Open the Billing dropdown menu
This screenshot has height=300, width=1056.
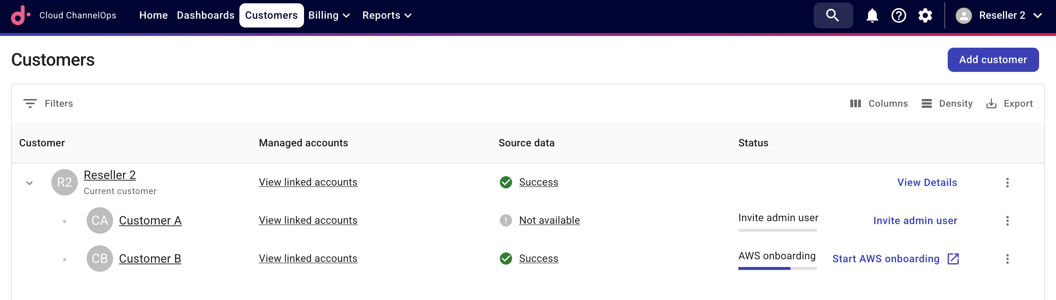tap(329, 15)
